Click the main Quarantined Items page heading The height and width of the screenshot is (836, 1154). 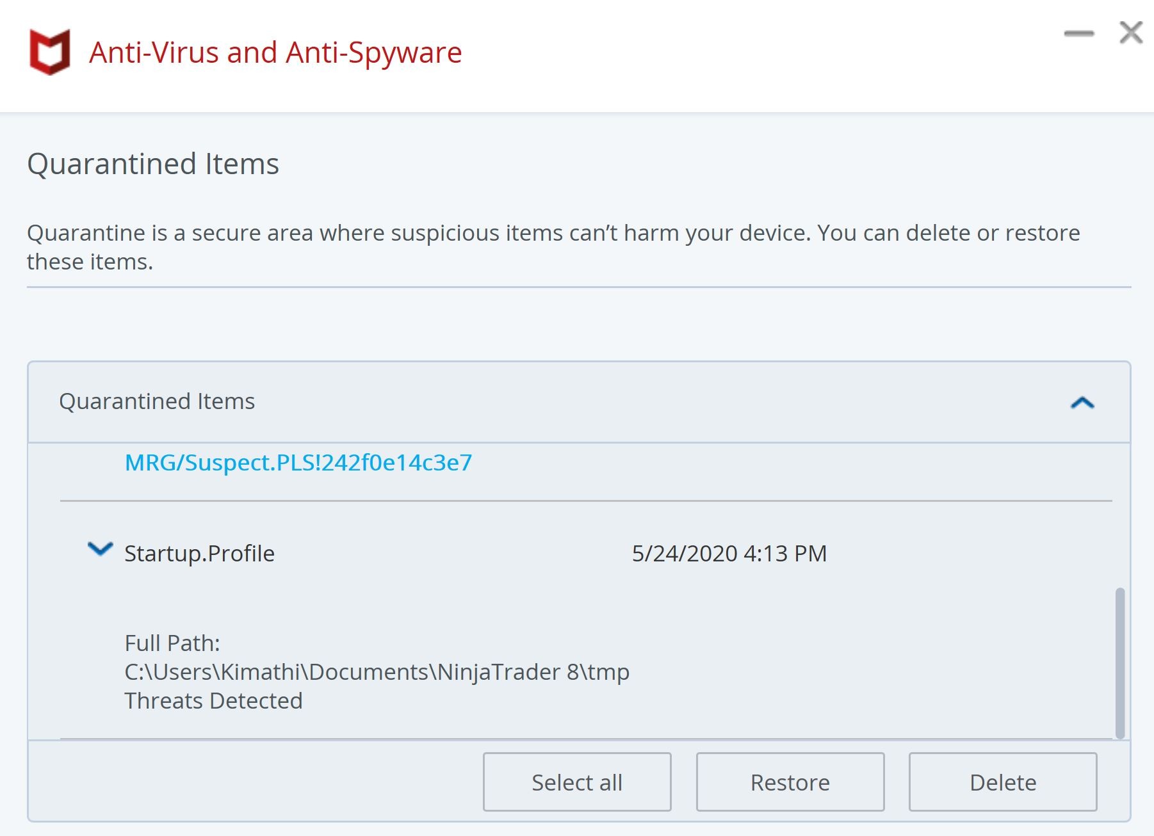tap(153, 164)
